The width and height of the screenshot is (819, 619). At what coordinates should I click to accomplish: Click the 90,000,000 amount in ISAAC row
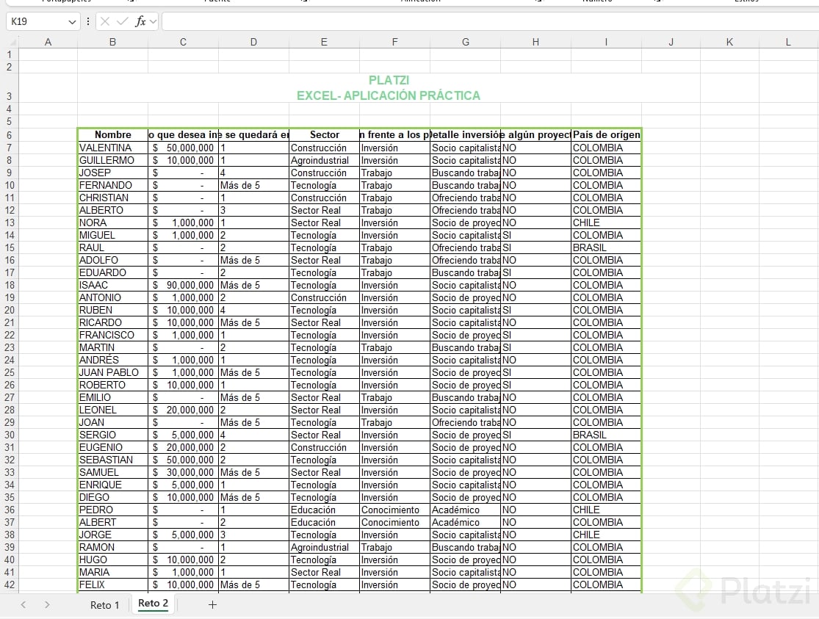click(184, 285)
